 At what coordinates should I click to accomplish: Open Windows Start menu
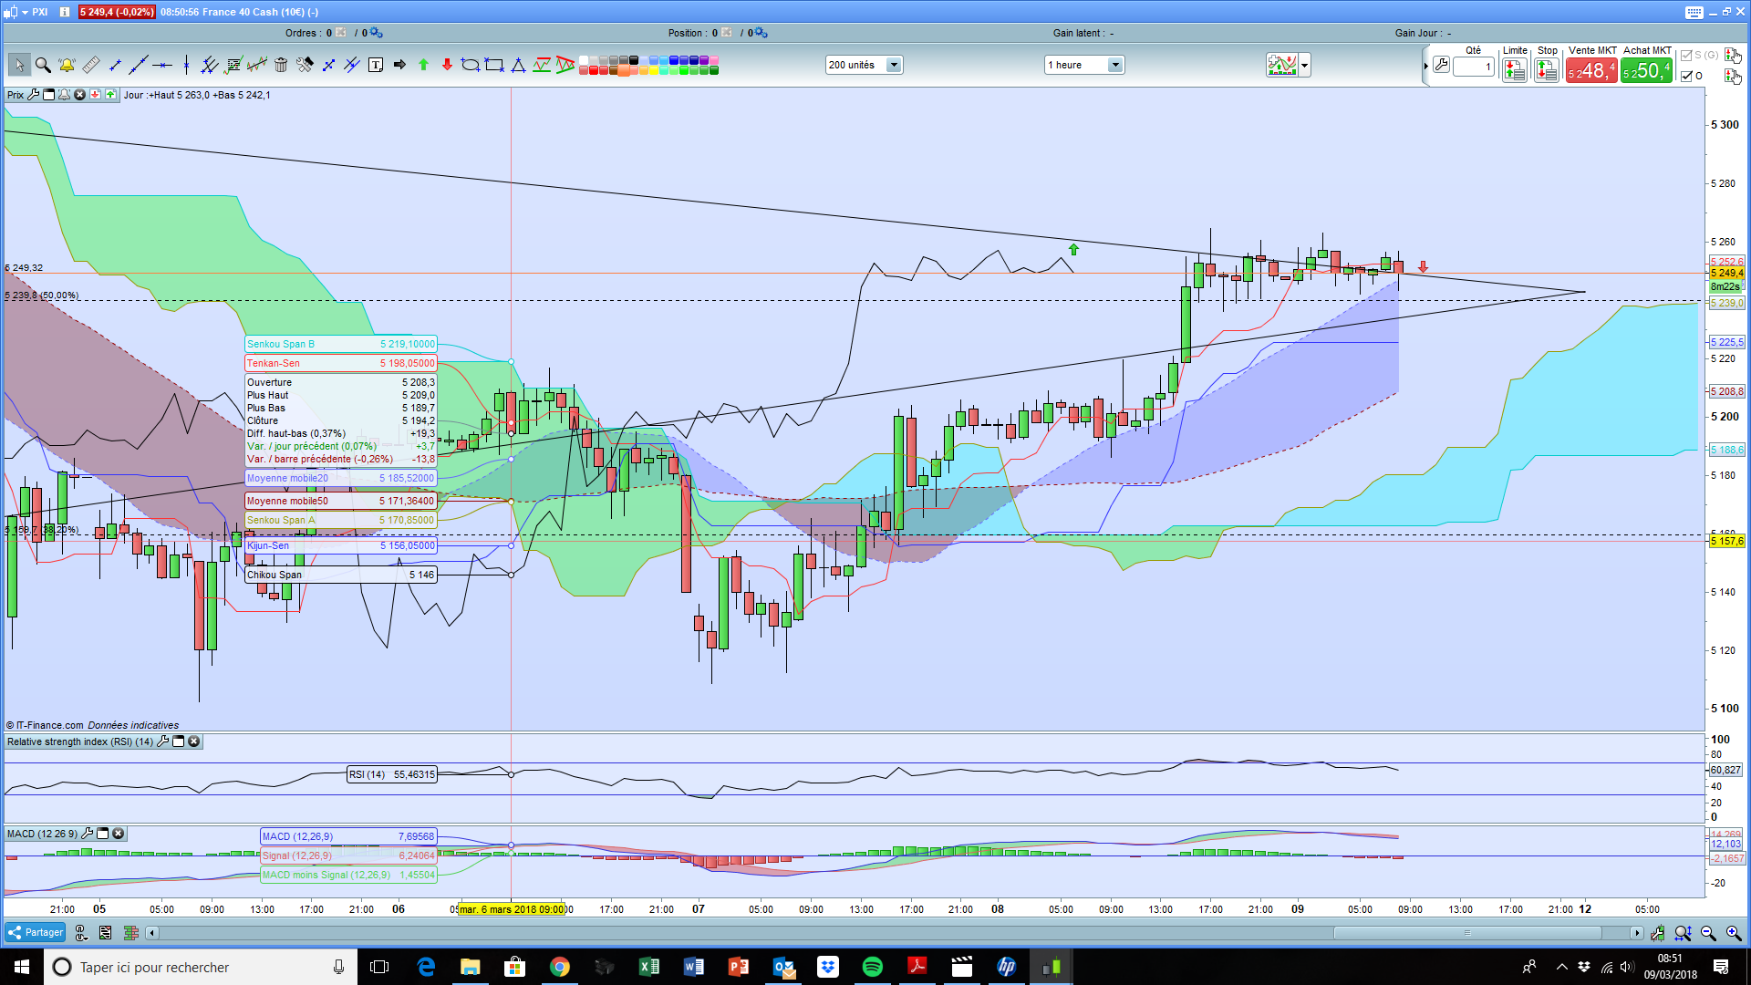click(22, 967)
